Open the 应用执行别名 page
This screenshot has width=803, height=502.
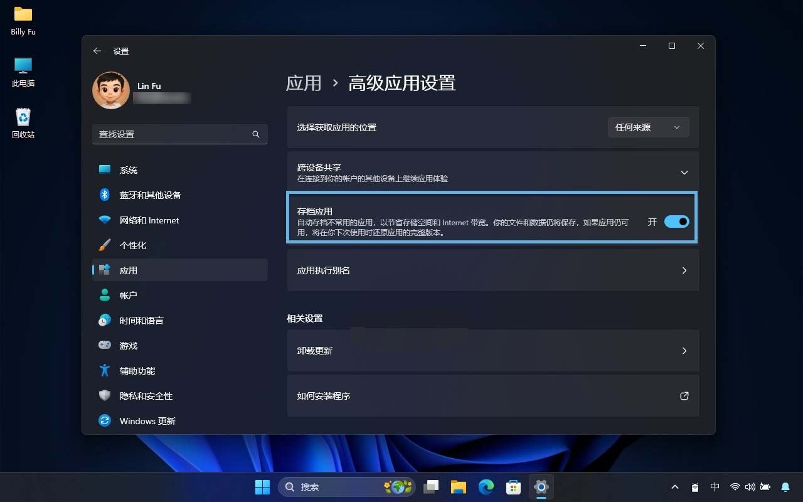pos(493,270)
